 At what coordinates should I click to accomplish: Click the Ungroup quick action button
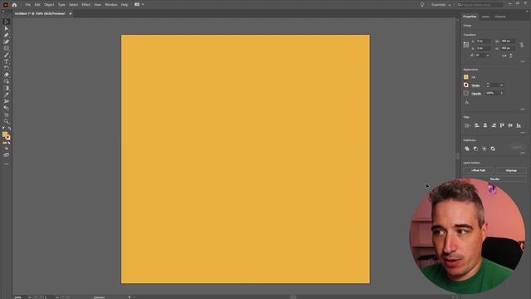511,170
